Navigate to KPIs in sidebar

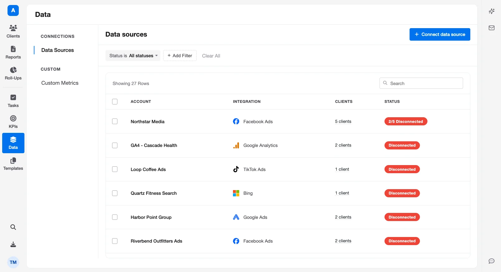(13, 122)
